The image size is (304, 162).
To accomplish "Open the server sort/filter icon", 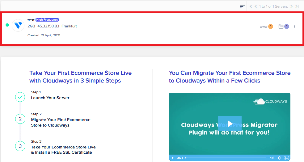I will coord(242,6).
